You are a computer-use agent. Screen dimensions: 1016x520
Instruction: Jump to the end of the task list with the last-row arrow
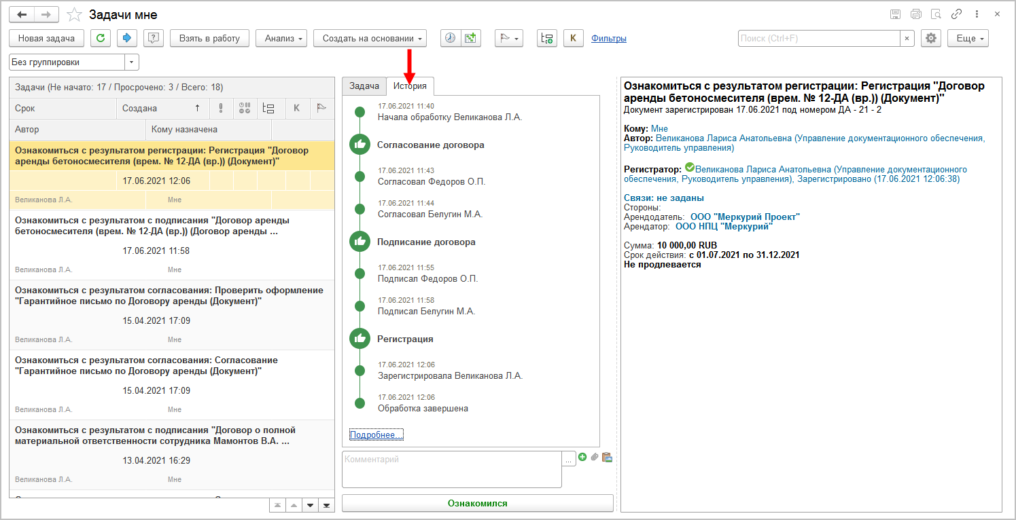pos(326,506)
